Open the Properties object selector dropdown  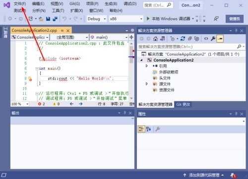pos(244,121)
